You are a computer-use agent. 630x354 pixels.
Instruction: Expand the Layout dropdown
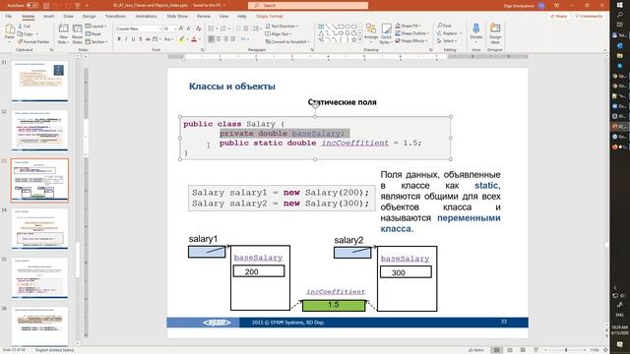click(x=95, y=27)
